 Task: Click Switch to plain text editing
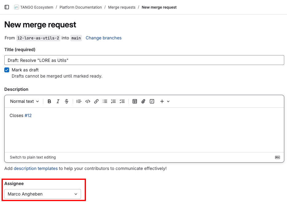[33, 157]
